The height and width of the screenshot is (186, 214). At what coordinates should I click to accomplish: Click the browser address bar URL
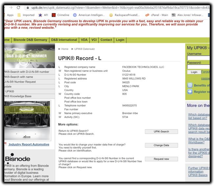tap(120, 8)
